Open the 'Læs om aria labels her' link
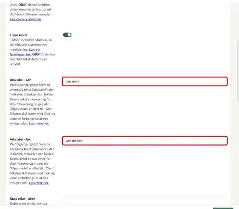Screen dimensions: 239x209 [25, 19]
